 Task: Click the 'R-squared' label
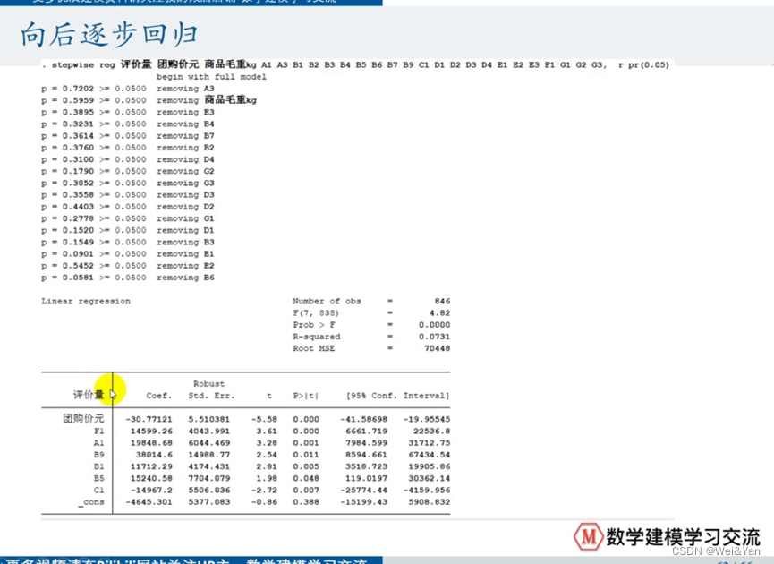pyautogui.click(x=317, y=337)
